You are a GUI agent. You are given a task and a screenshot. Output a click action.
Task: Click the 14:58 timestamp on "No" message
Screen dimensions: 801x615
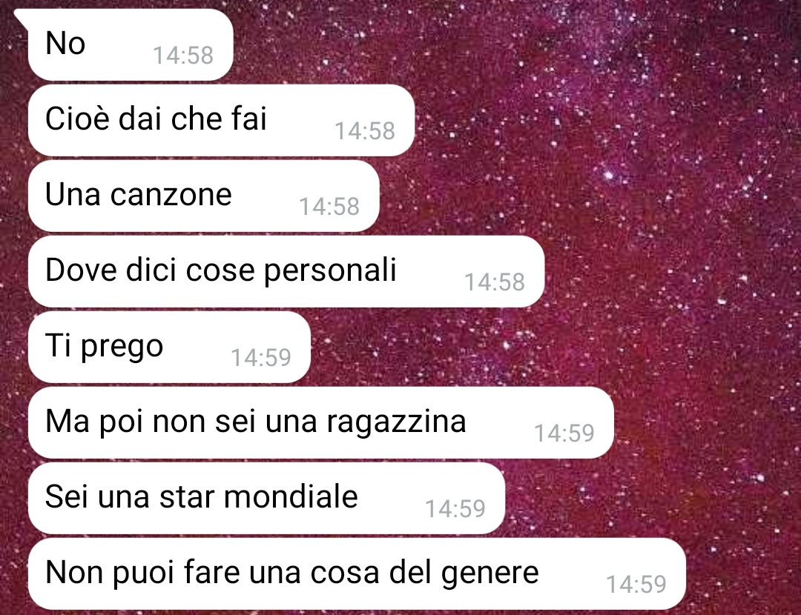183,55
